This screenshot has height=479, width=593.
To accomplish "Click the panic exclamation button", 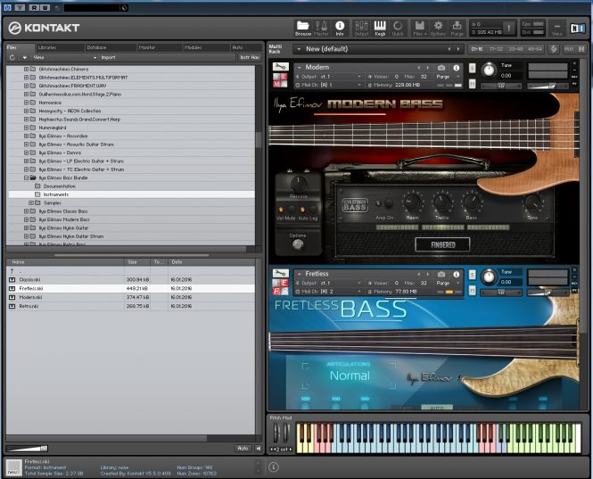I will point(509,28).
